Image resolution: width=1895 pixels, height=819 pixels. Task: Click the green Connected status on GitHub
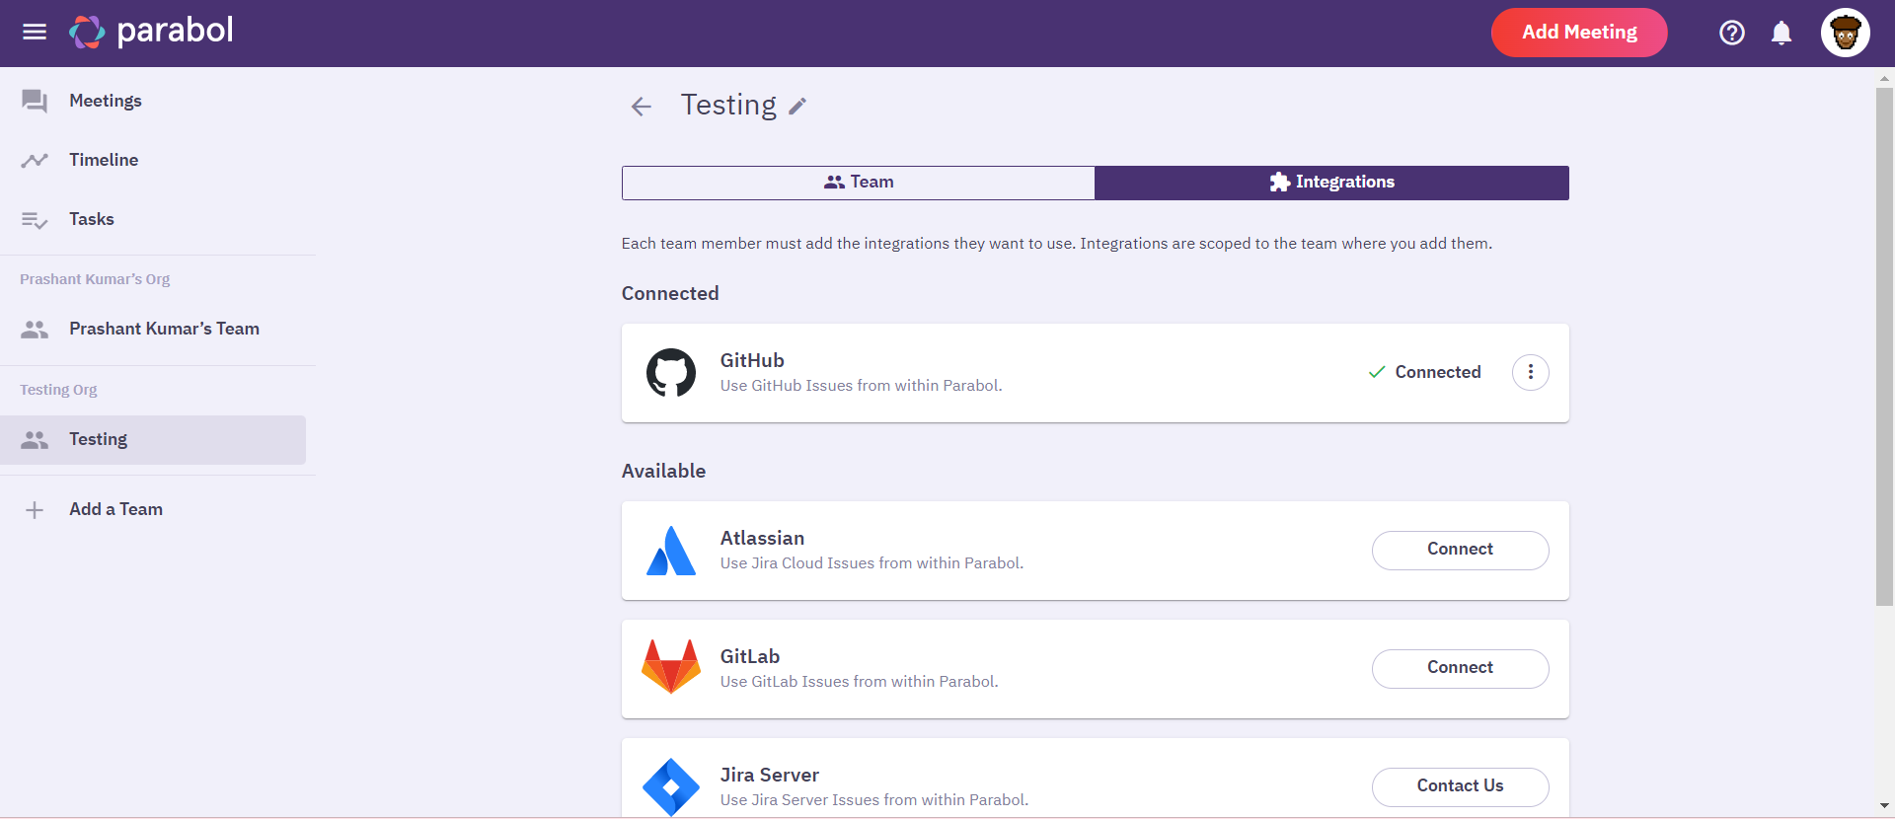pos(1424,372)
